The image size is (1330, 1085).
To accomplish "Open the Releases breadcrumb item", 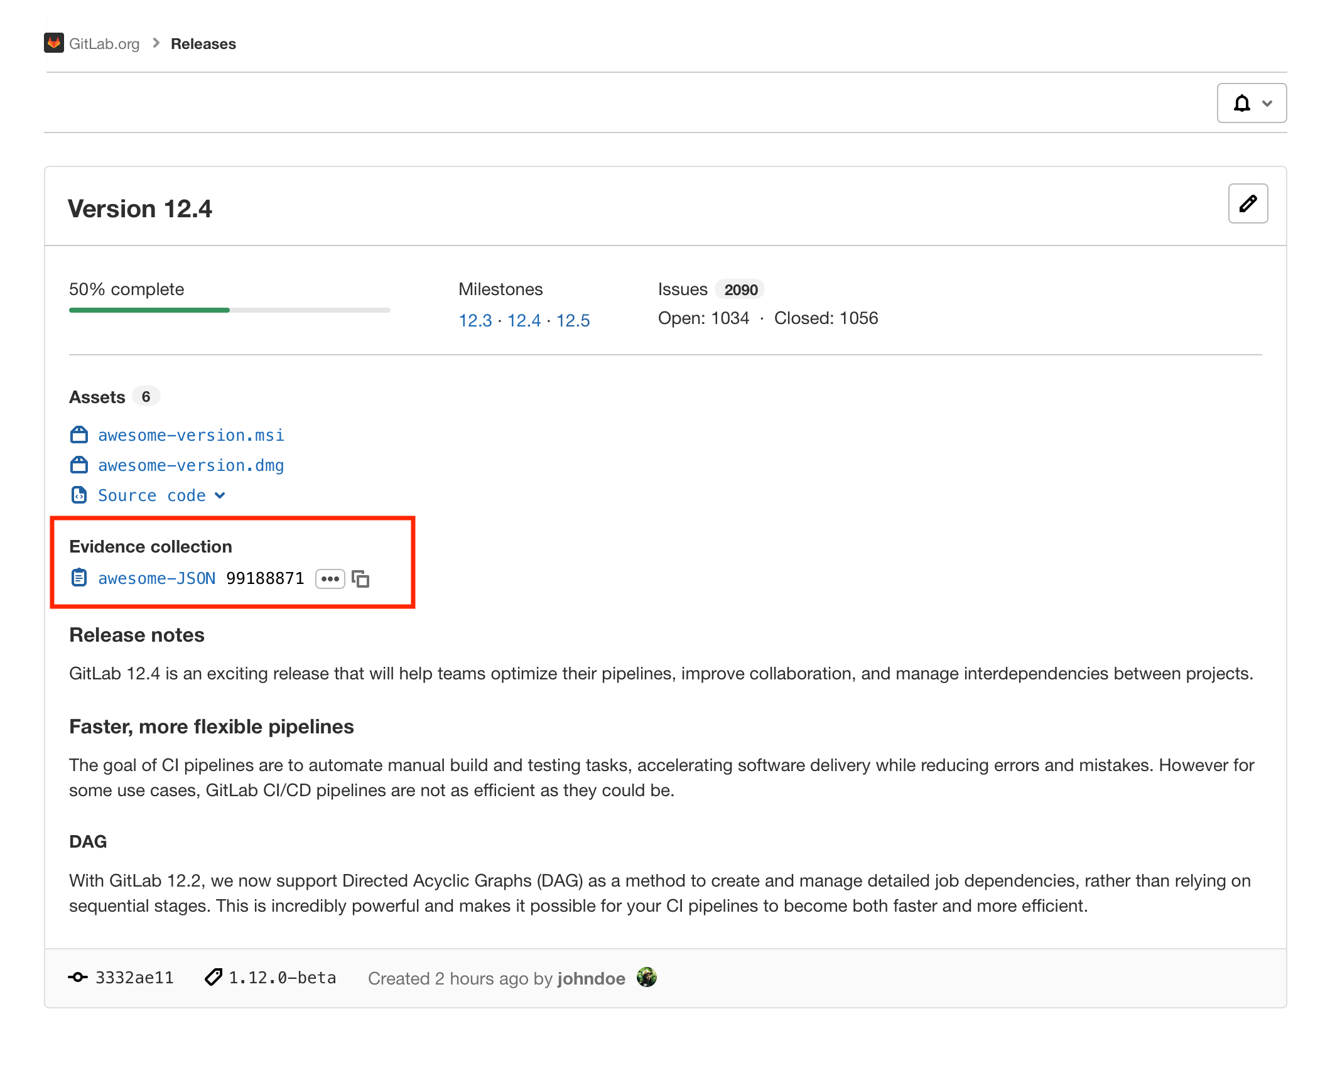I will pyautogui.click(x=203, y=43).
